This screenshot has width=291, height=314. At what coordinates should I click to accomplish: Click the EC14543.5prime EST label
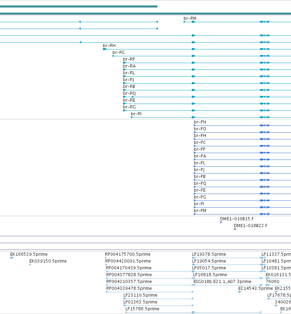click(255, 288)
